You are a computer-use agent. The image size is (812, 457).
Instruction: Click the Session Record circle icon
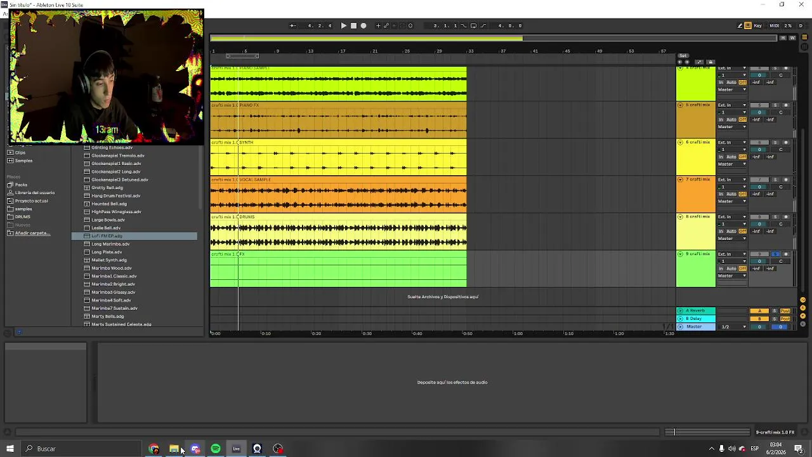tap(410, 25)
